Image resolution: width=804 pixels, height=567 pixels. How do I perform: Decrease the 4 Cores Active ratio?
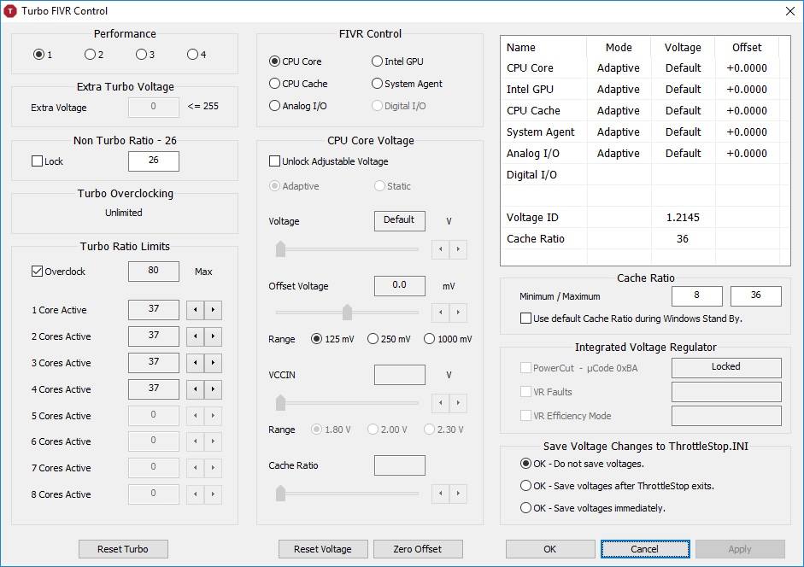click(196, 389)
